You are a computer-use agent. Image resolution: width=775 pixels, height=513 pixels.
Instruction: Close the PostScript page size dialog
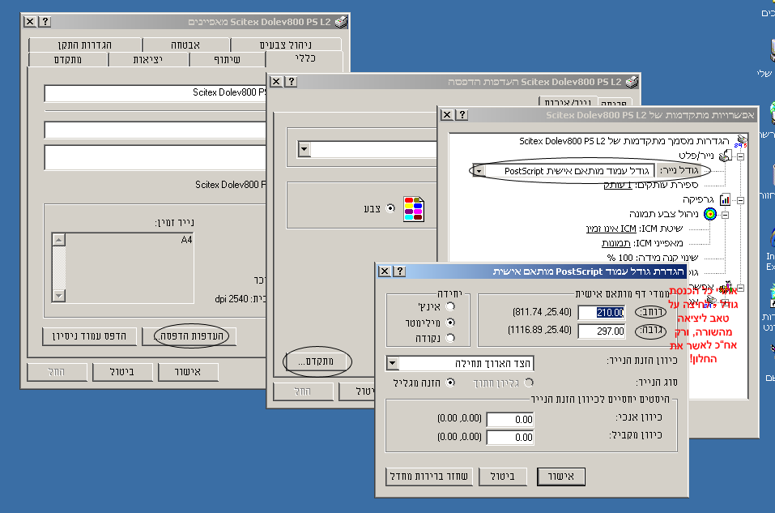coord(385,271)
